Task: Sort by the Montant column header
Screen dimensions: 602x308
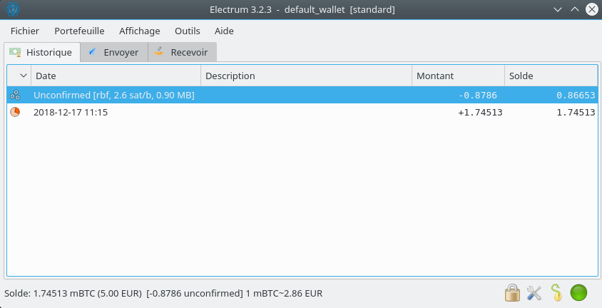Action: click(456, 76)
